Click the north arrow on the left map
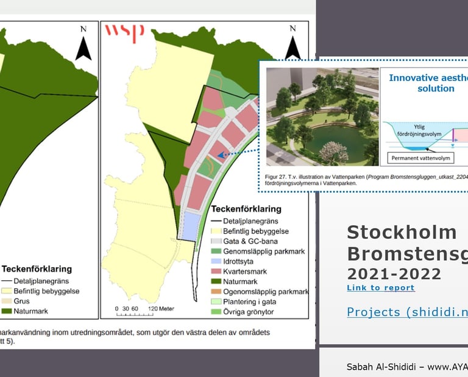Screen dimensions: 468x377 [x=83, y=43]
